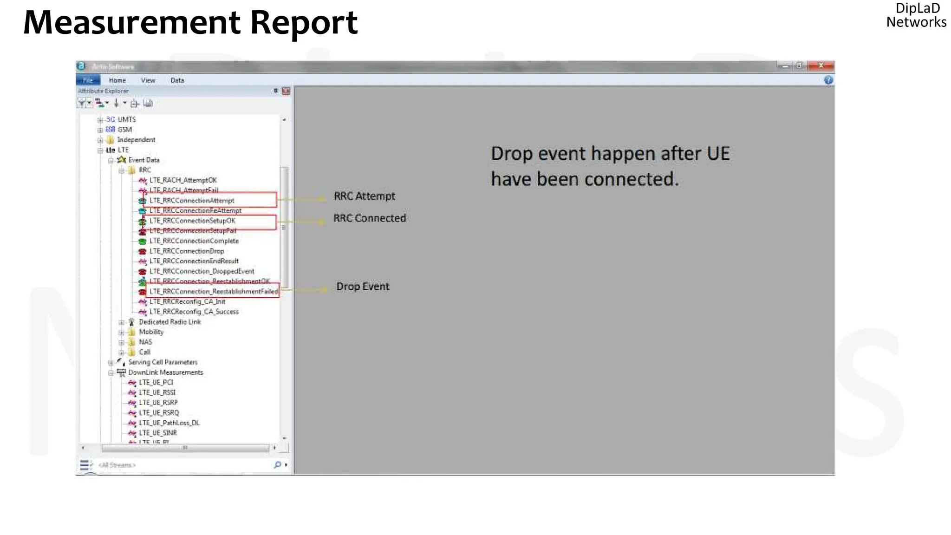
Task: Click the Actix application logo icon
Action: click(81, 66)
